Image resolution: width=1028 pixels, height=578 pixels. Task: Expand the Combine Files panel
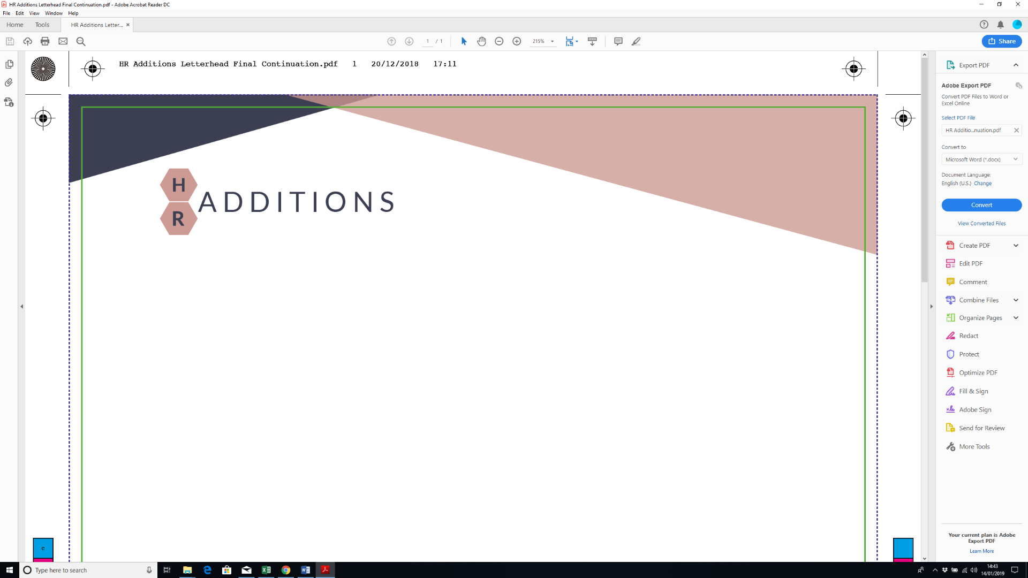[x=1015, y=300]
